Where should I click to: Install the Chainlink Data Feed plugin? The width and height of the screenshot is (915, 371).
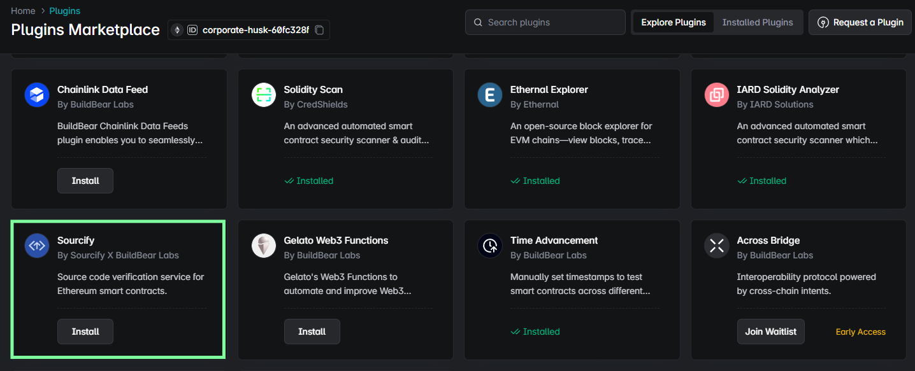pyautogui.click(x=85, y=181)
